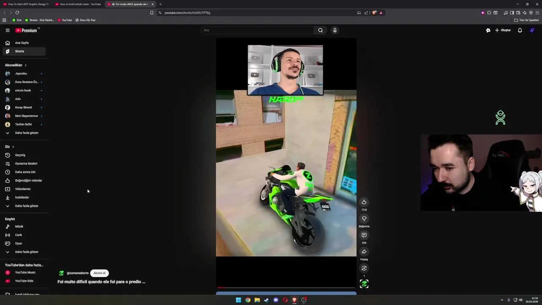Image resolution: width=542 pixels, height=305 pixels.
Task: Open the extensions puzzle icon
Action: (x=489, y=13)
